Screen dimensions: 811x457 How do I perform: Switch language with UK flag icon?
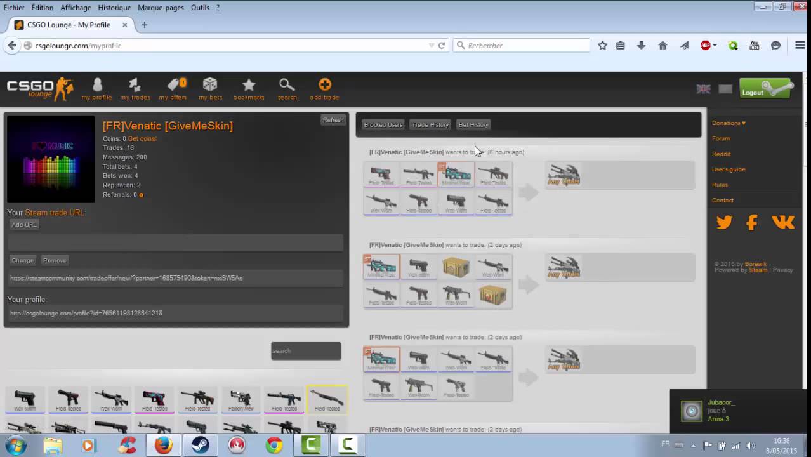coord(703,89)
